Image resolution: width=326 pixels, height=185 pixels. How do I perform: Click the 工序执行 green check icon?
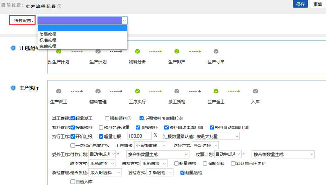click(x=137, y=91)
